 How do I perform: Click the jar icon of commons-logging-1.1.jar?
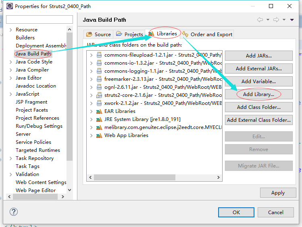click(x=99, y=71)
